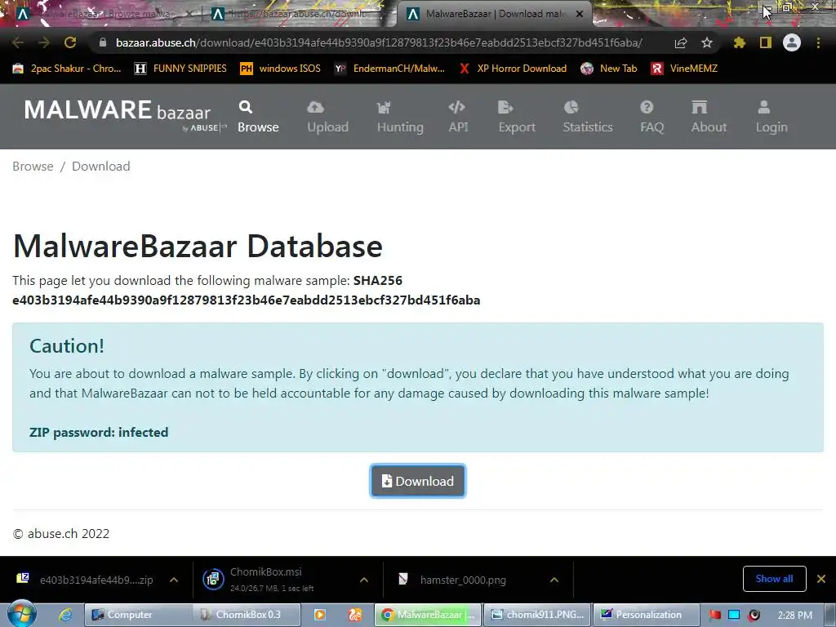Switch to the bazaar.abuse.ch download tab
Image resolution: width=836 pixels, height=627 pixels.
click(299, 14)
